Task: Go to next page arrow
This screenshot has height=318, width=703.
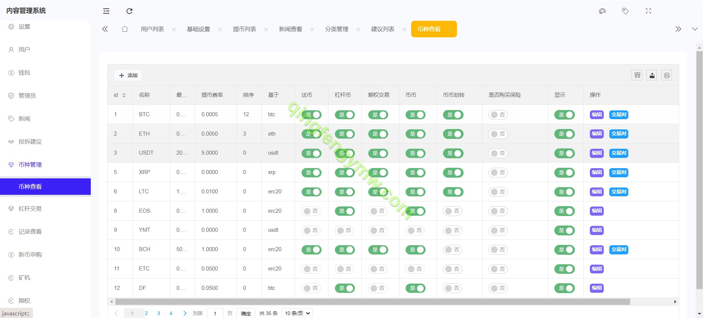Action: tap(185, 313)
